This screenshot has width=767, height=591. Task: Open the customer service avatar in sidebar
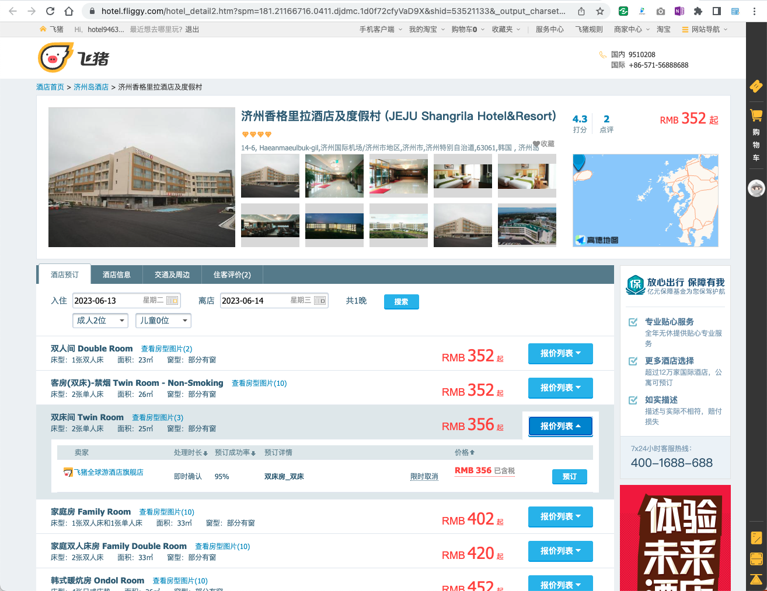756,188
